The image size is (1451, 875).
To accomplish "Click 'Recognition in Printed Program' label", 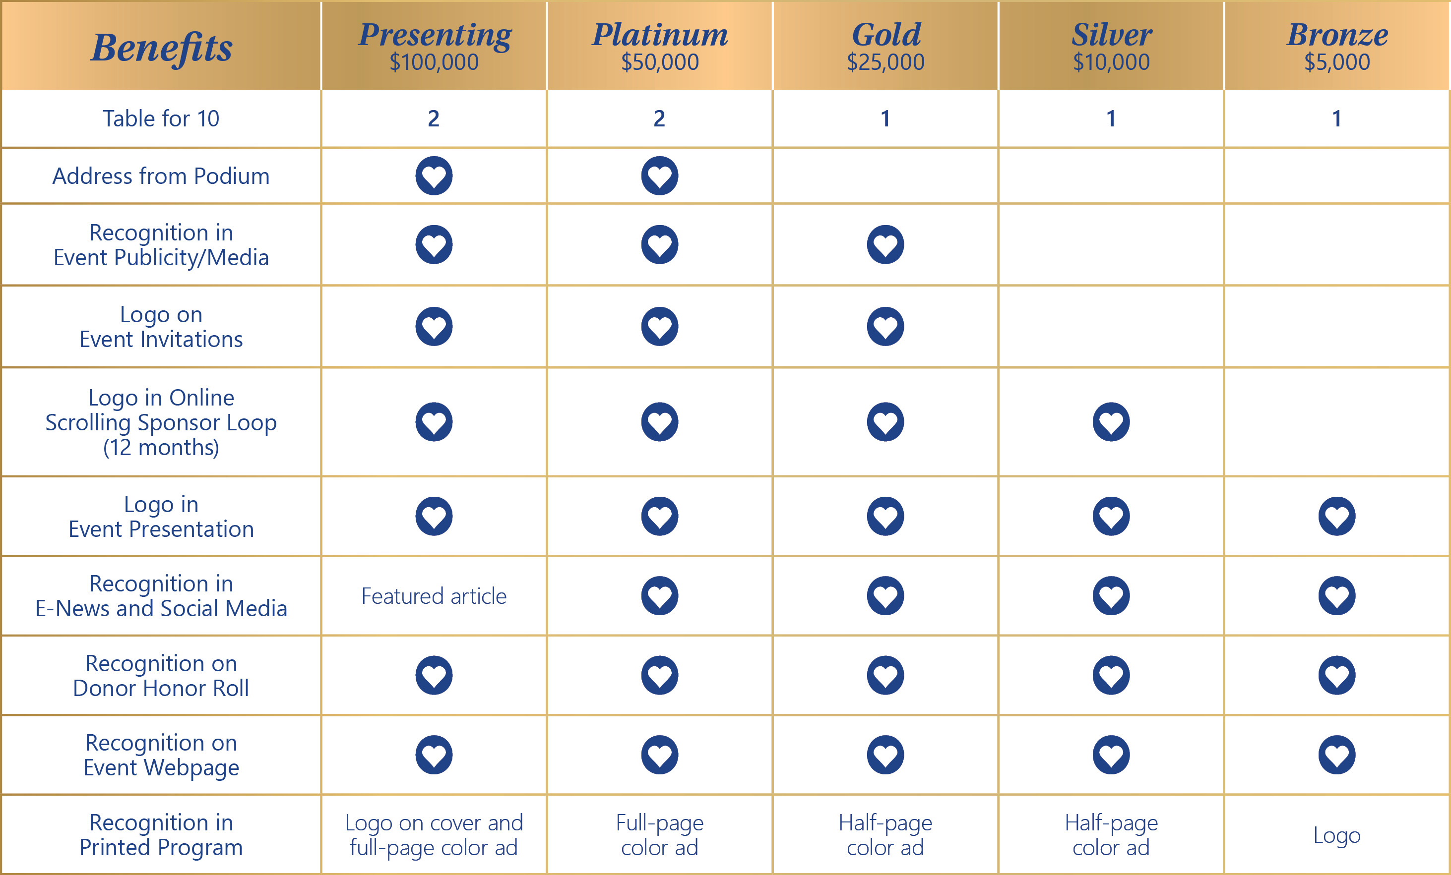I will [x=161, y=835].
